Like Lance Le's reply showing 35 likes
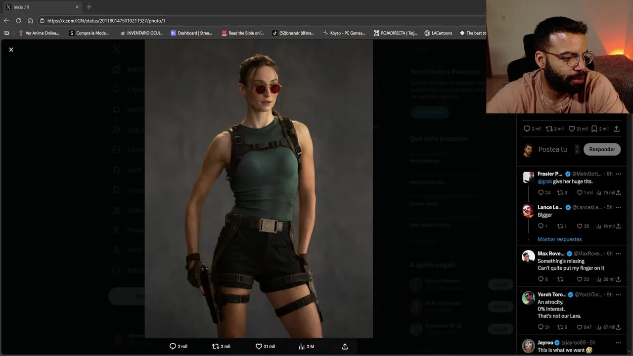Image resolution: width=633 pixels, height=356 pixels. (x=580, y=226)
